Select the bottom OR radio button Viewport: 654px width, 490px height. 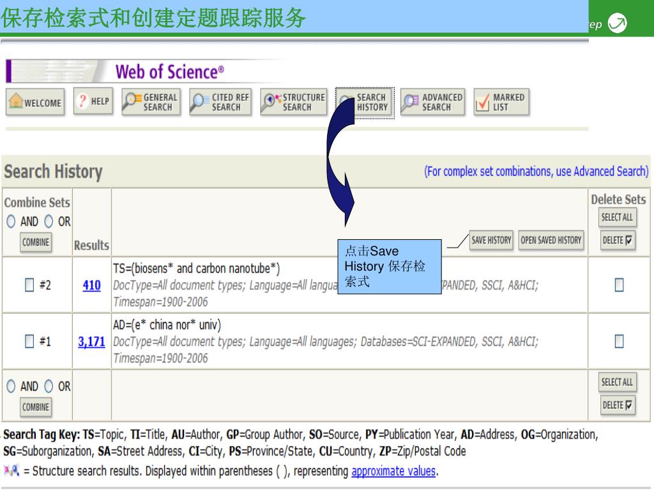click(49, 386)
